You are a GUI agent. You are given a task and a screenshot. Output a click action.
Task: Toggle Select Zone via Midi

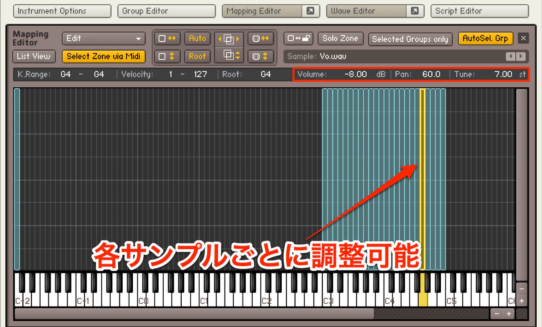click(x=103, y=56)
